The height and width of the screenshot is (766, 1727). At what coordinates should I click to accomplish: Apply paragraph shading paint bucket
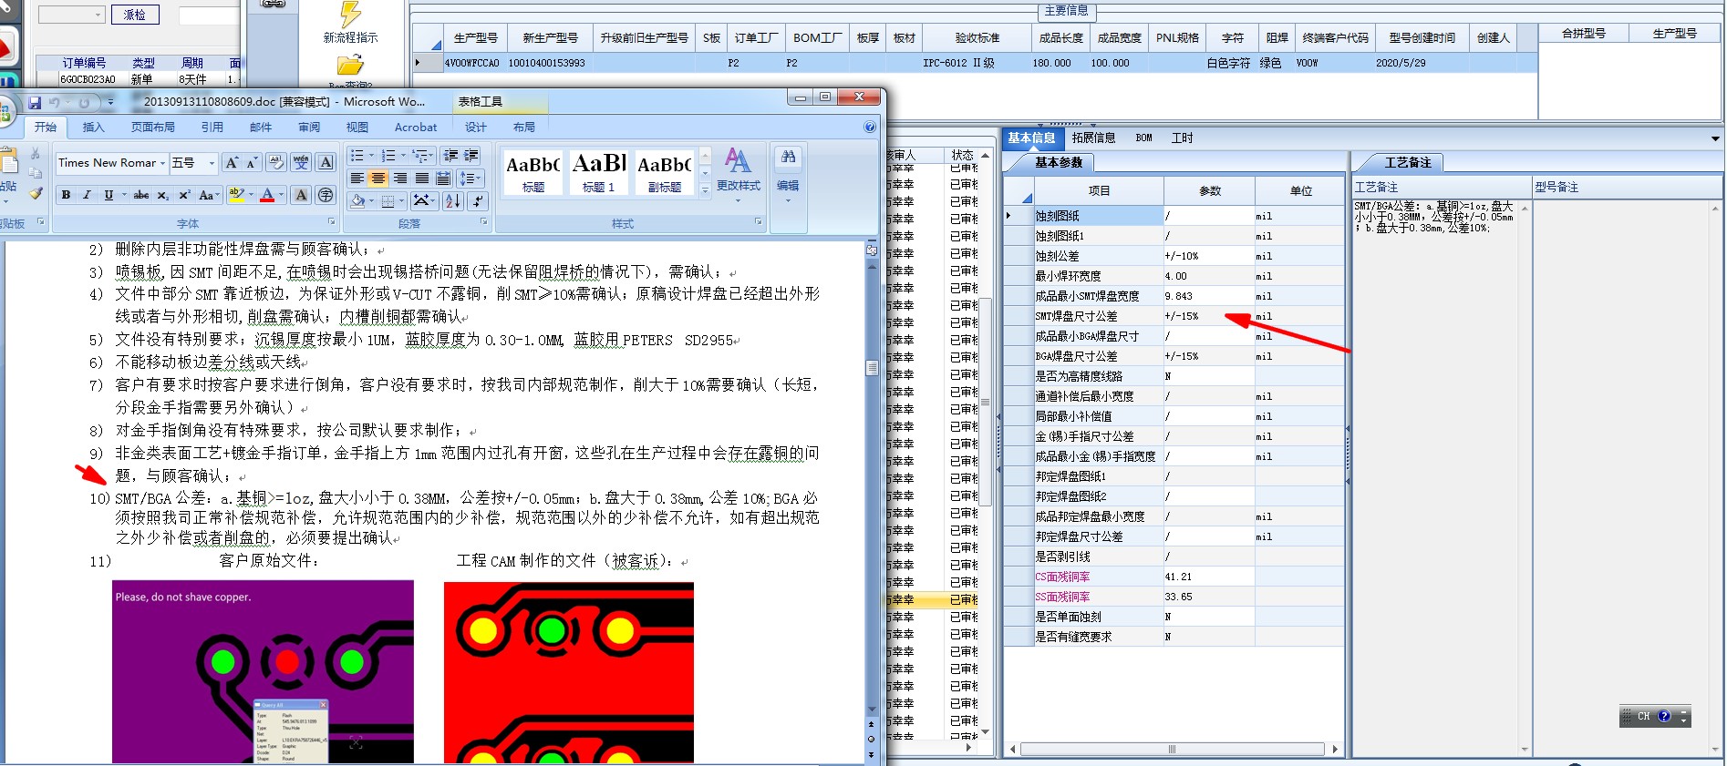[358, 201]
